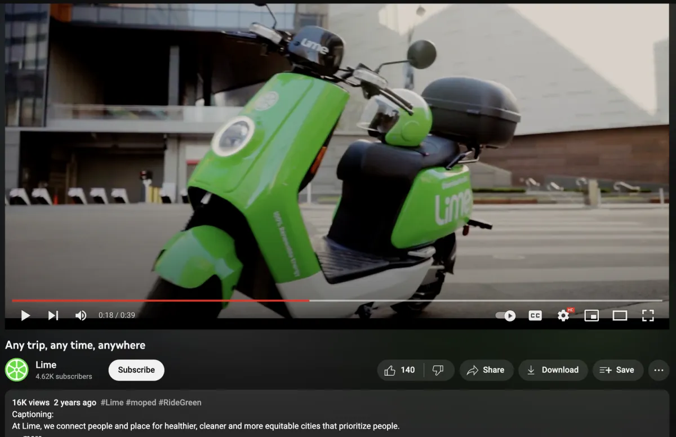The width and height of the screenshot is (676, 437).
Task: Click the '16K views' text
Action: tap(31, 403)
